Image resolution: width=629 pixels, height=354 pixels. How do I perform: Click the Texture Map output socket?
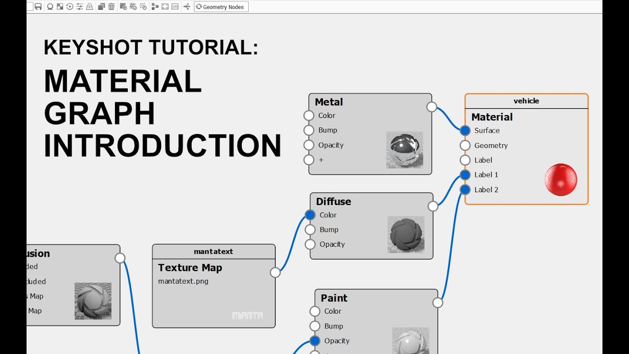click(x=275, y=272)
